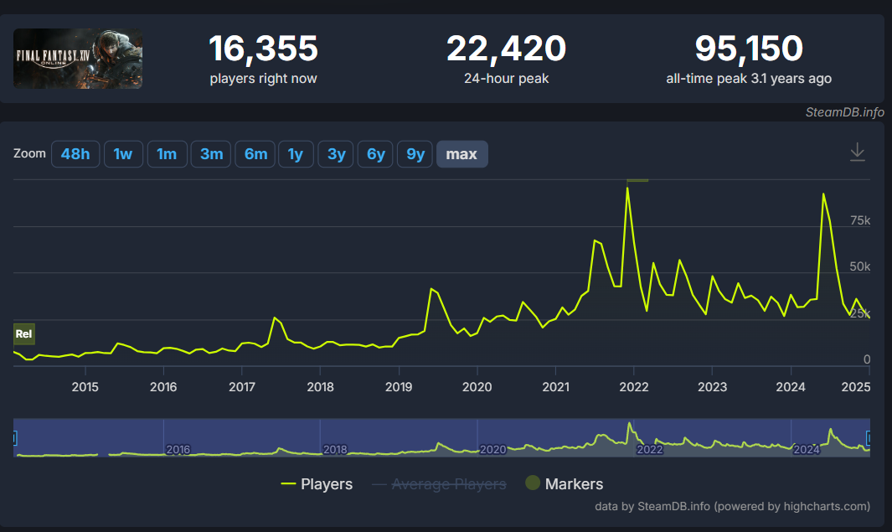Set chart zoom to 9y
The height and width of the screenshot is (532, 892).
point(415,154)
